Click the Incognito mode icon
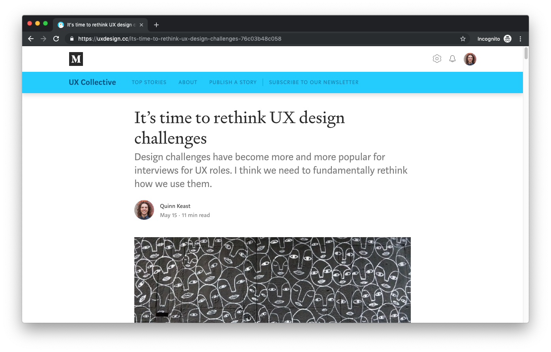Image resolution: width=551 pixels, height=352 pixels. pyautogui.click(x=508, y=39)
